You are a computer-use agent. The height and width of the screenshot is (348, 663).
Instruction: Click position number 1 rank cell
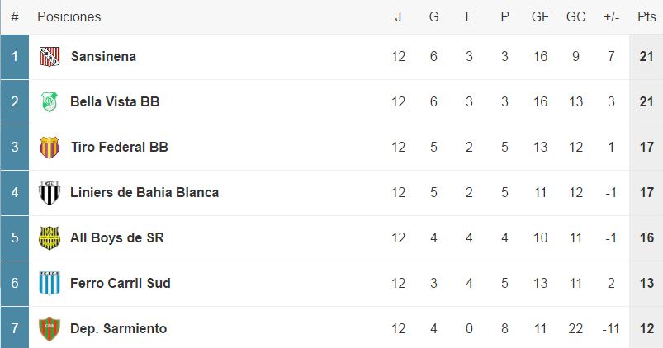pos(15,57)
